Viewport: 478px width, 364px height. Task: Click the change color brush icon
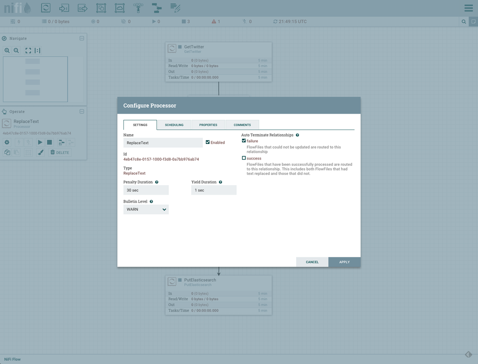tap(41, 152)
